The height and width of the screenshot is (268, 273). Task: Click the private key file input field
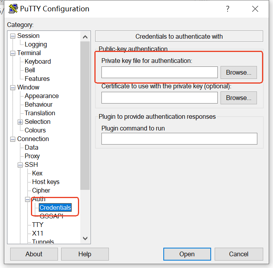159,72
